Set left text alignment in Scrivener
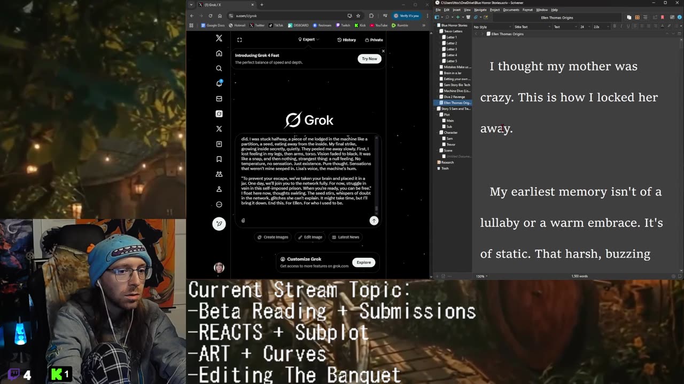 coord(635,27)
